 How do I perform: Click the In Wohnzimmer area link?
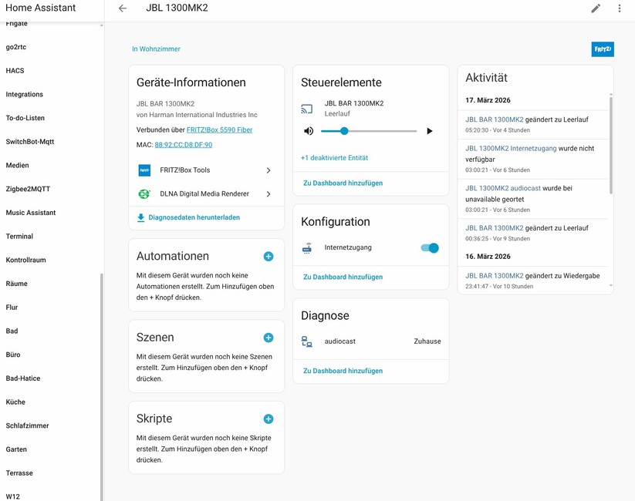(156, 49)
